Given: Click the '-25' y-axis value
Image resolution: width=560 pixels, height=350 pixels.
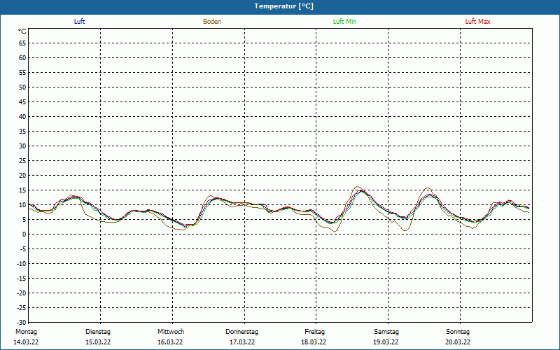Looking at the screenshot, I should coord(21,308).
